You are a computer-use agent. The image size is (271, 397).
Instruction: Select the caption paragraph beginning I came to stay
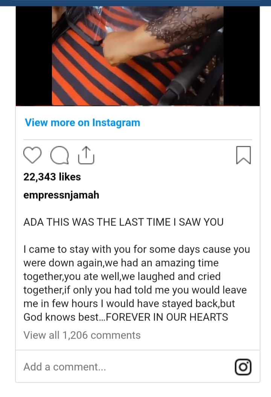pos(137,283)
